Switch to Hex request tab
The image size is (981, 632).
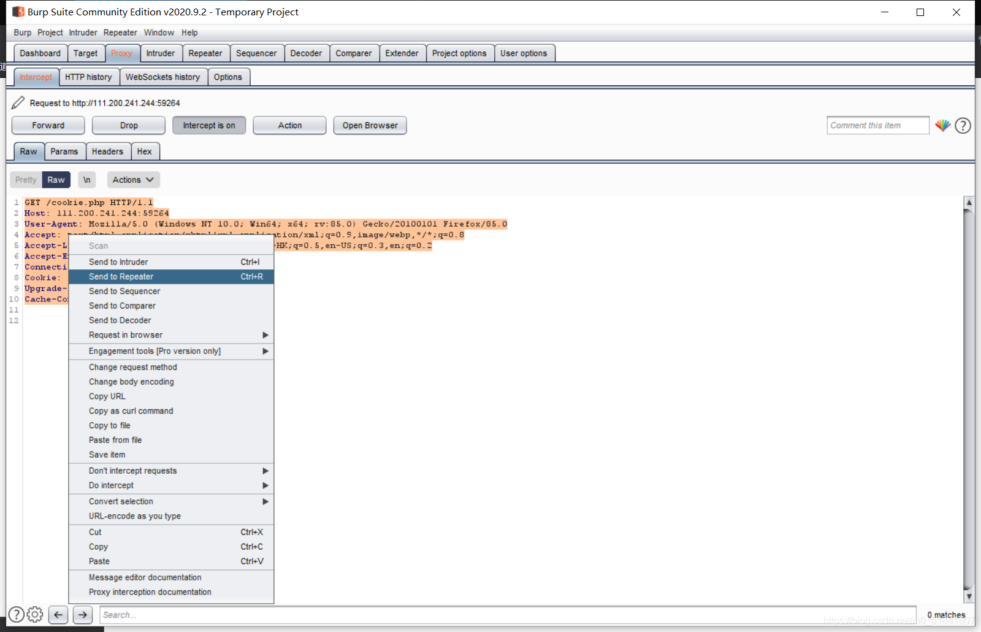145,152
